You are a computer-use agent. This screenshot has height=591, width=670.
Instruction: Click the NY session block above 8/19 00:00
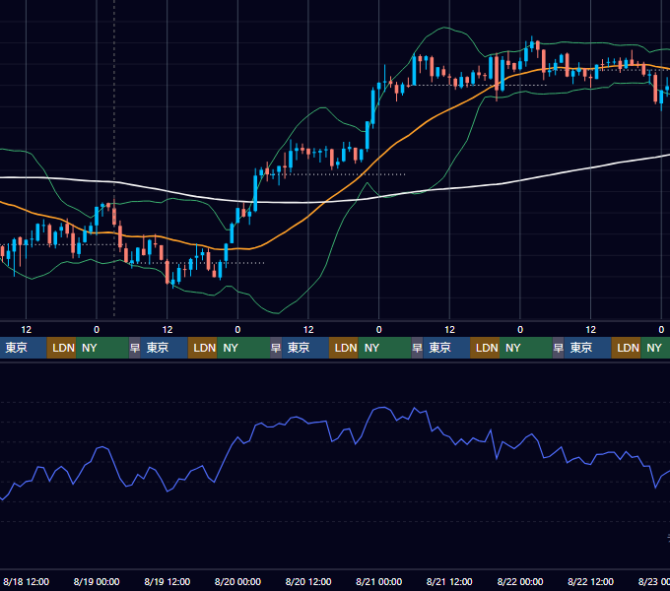click(x=102, y=348)
